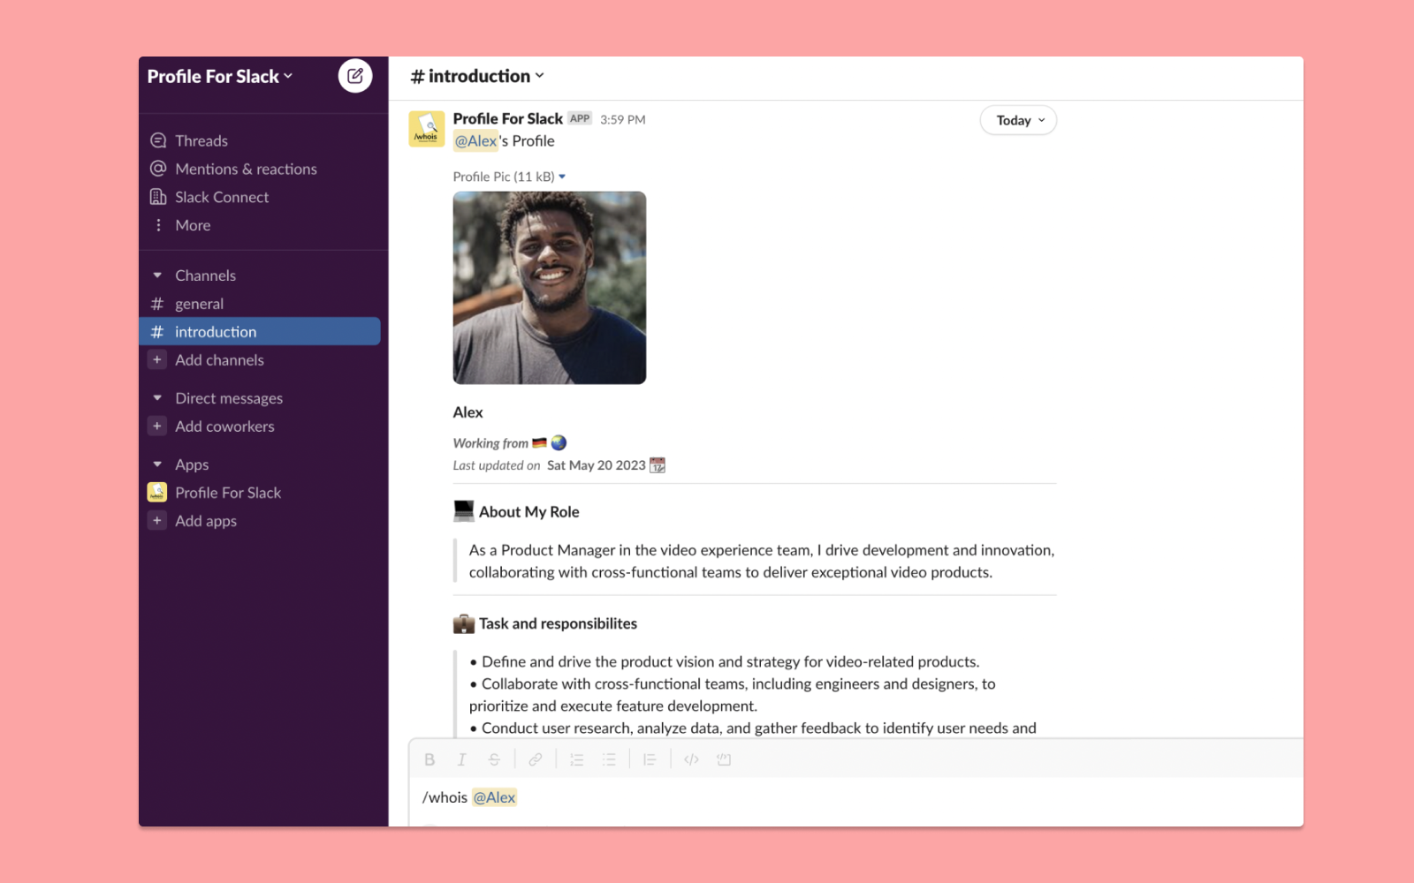Image resolution: width=1414 pixels, height=883 pixels.
Task: Click the calendar icon after Sat May 20 2023
Action: point(658,465)
